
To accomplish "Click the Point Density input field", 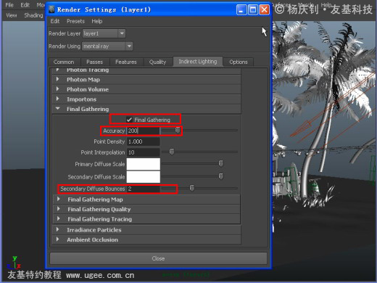I will (143, 141).
